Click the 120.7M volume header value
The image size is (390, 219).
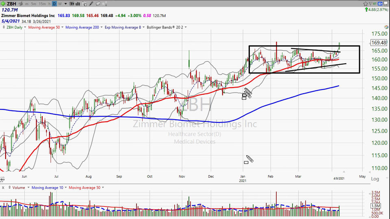pos(10,10)
